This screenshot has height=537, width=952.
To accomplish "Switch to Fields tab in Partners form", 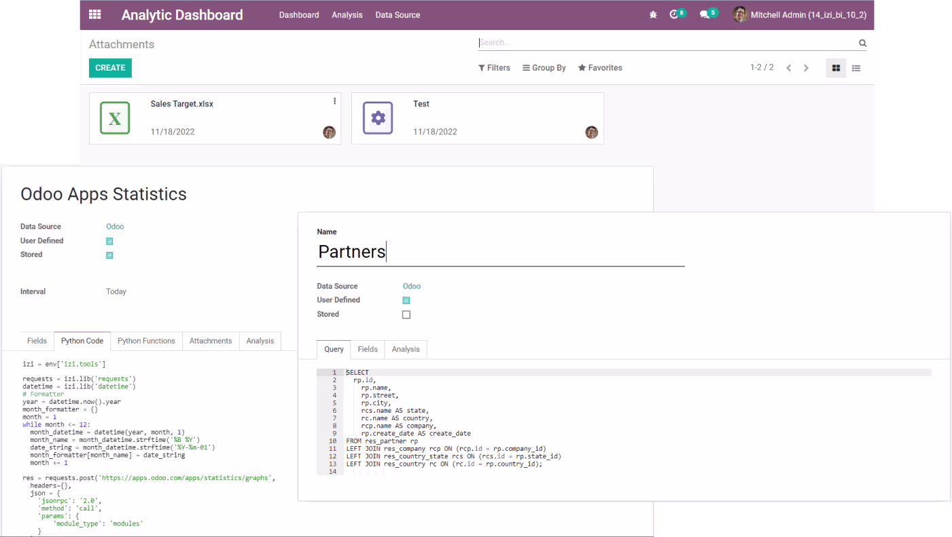I will click(368, 349).
